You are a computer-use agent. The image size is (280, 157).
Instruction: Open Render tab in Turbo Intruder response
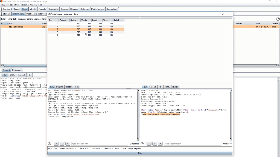point(175,87)
